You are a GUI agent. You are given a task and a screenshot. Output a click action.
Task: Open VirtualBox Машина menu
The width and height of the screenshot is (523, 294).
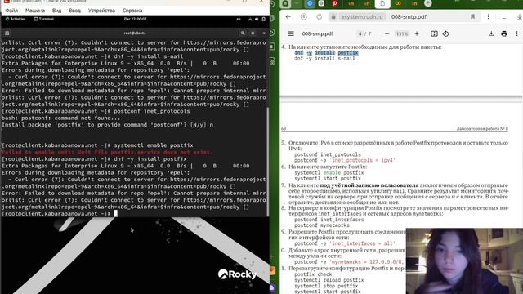(x=35, y=11)
